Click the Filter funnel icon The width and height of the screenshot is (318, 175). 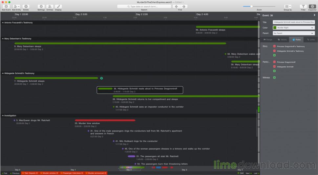tap(303, 7)
